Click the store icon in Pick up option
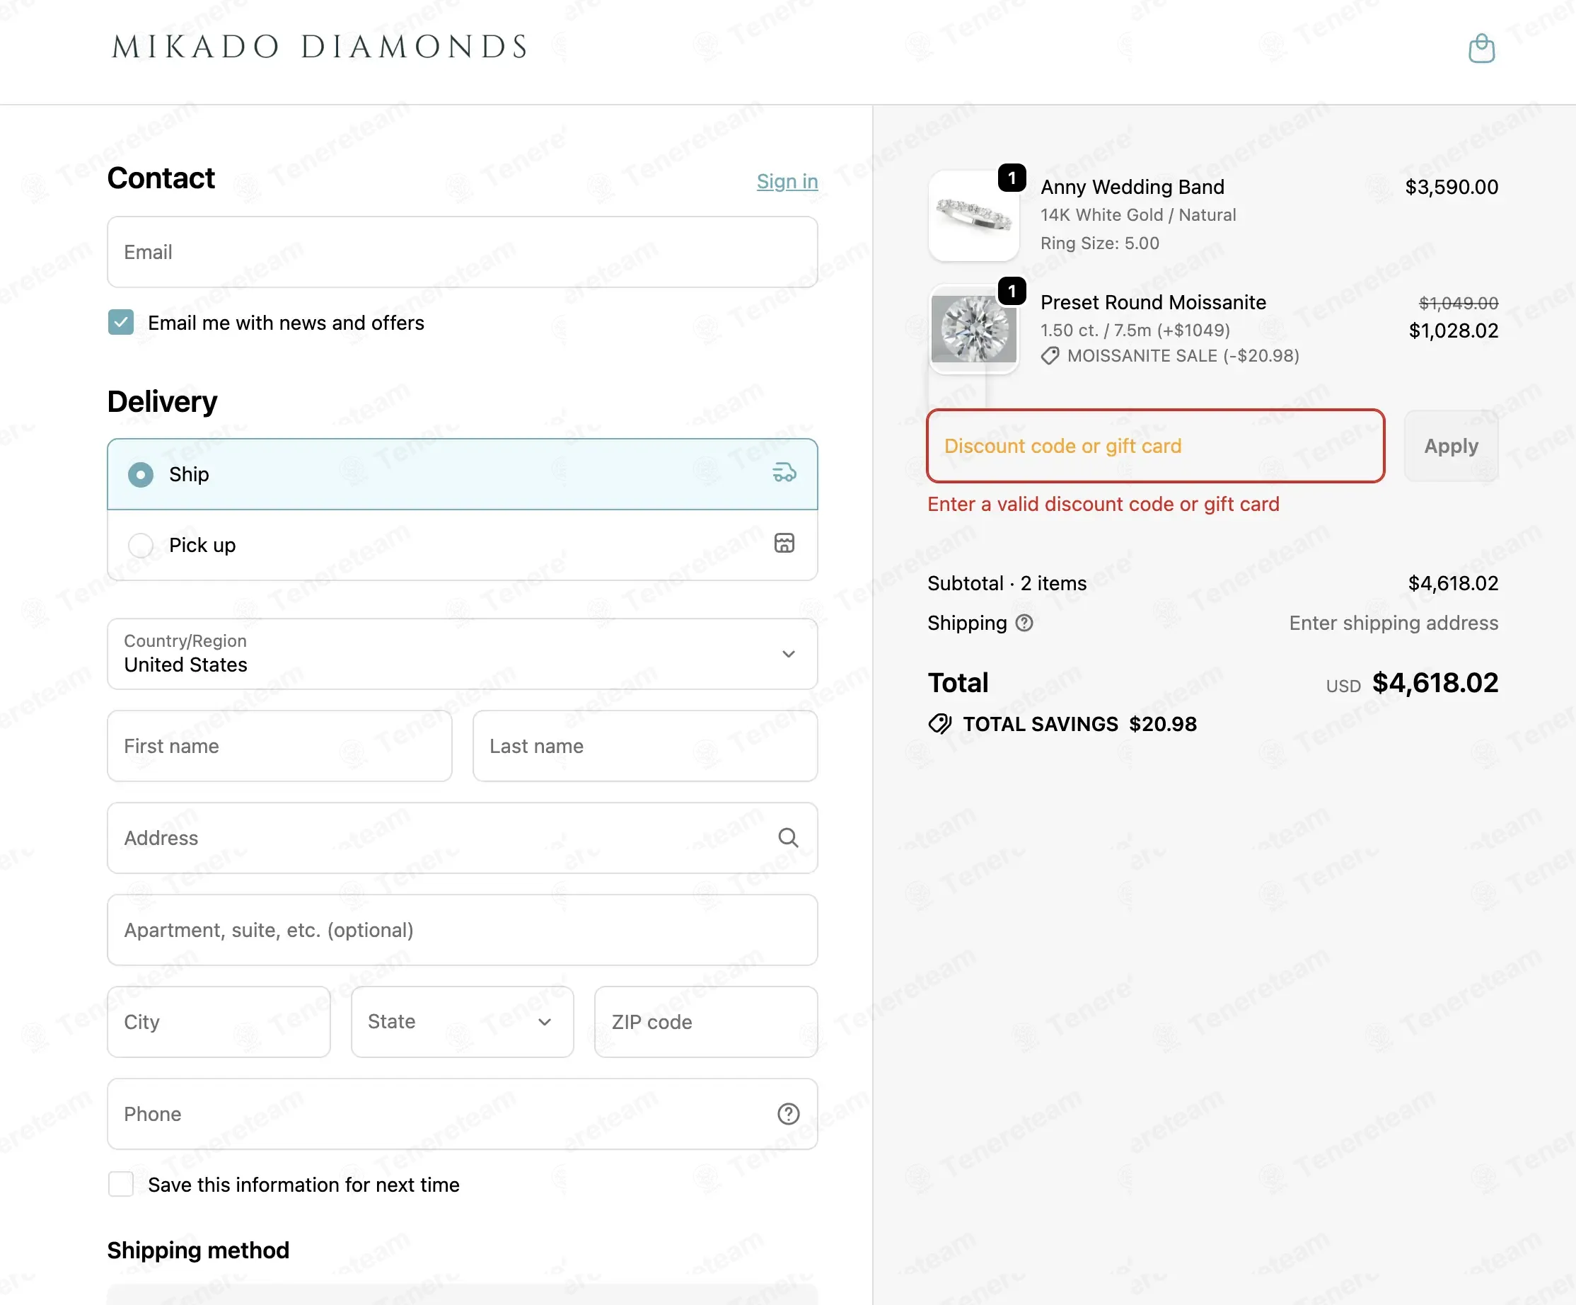 pos(784,544)
